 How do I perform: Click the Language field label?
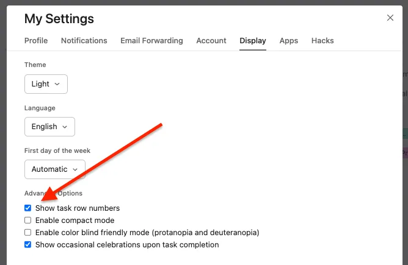click(x=40, y=108)
